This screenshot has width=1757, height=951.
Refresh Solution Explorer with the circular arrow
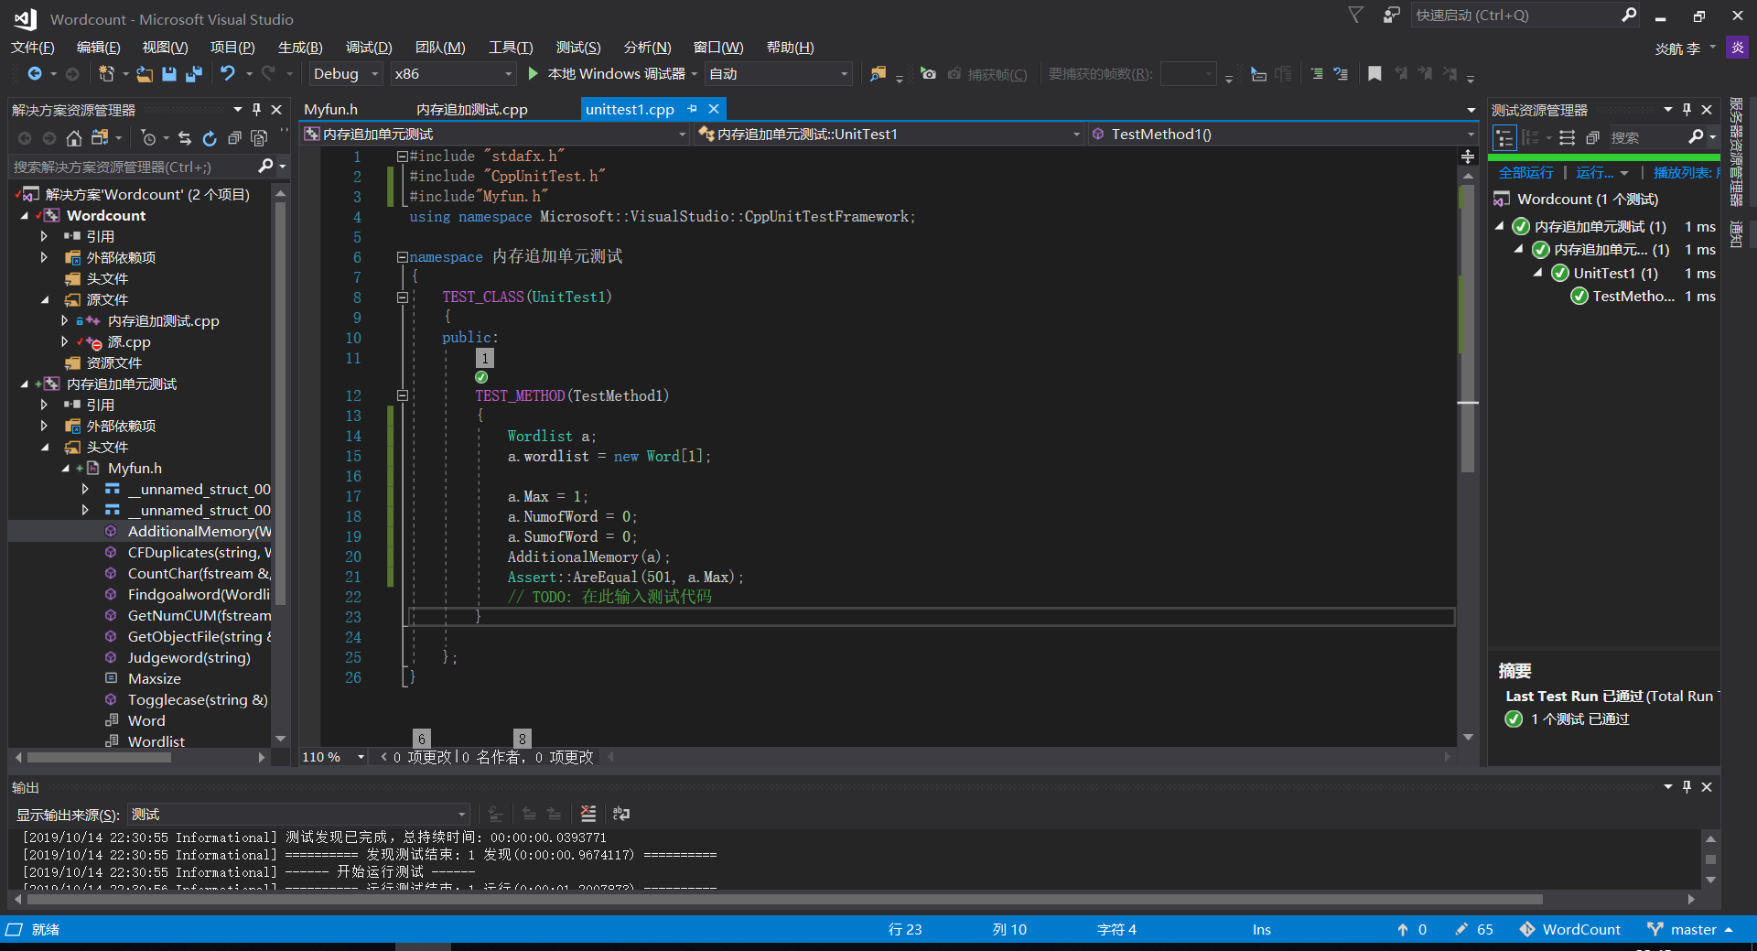tap(210, 138)
